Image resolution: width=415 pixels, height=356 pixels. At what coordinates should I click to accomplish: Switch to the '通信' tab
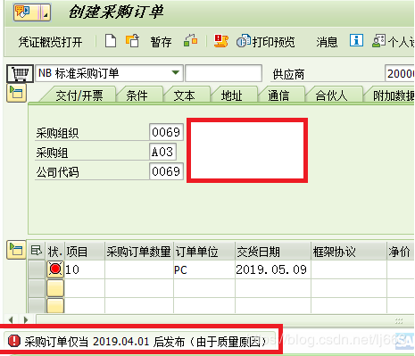278,95
